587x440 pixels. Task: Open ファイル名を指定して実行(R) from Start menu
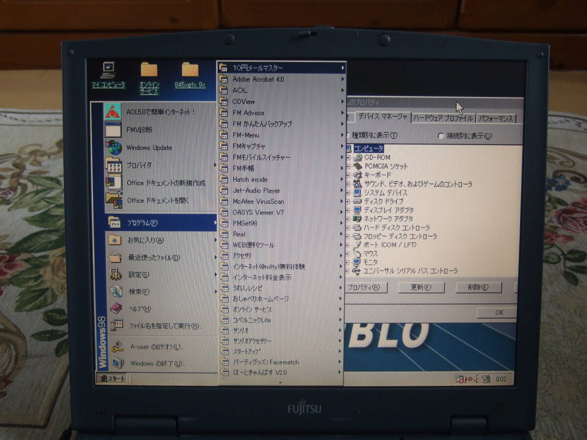pos(160,326)
